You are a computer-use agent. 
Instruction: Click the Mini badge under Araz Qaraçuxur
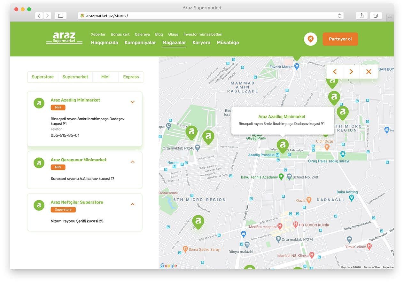[58, 167]
